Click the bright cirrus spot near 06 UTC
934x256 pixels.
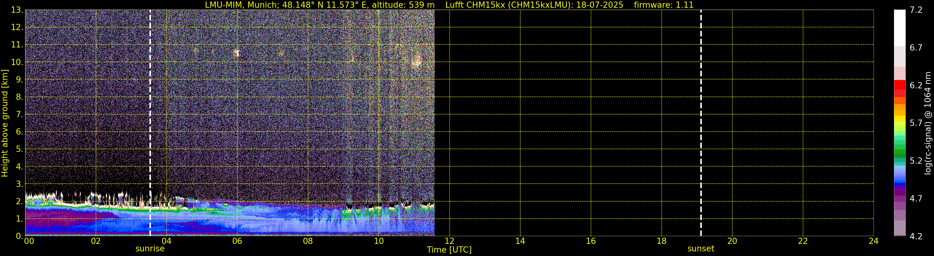coord(236,53)
